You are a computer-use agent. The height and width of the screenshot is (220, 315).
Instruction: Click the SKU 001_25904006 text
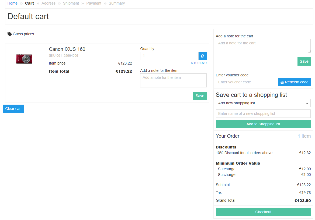tap(64, 56)
